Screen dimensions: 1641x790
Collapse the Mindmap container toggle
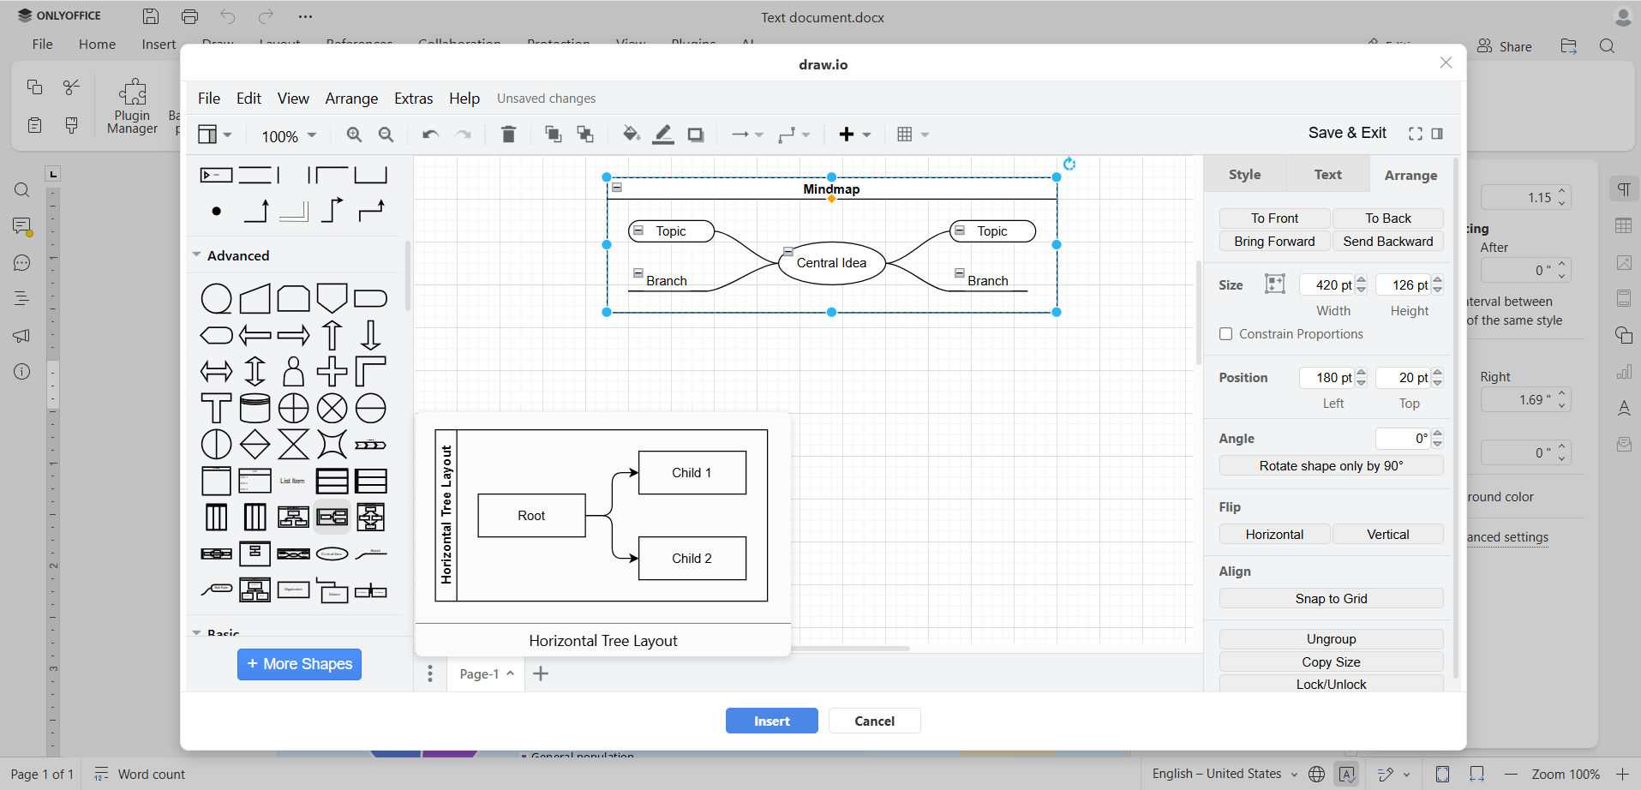coord(617,188)
